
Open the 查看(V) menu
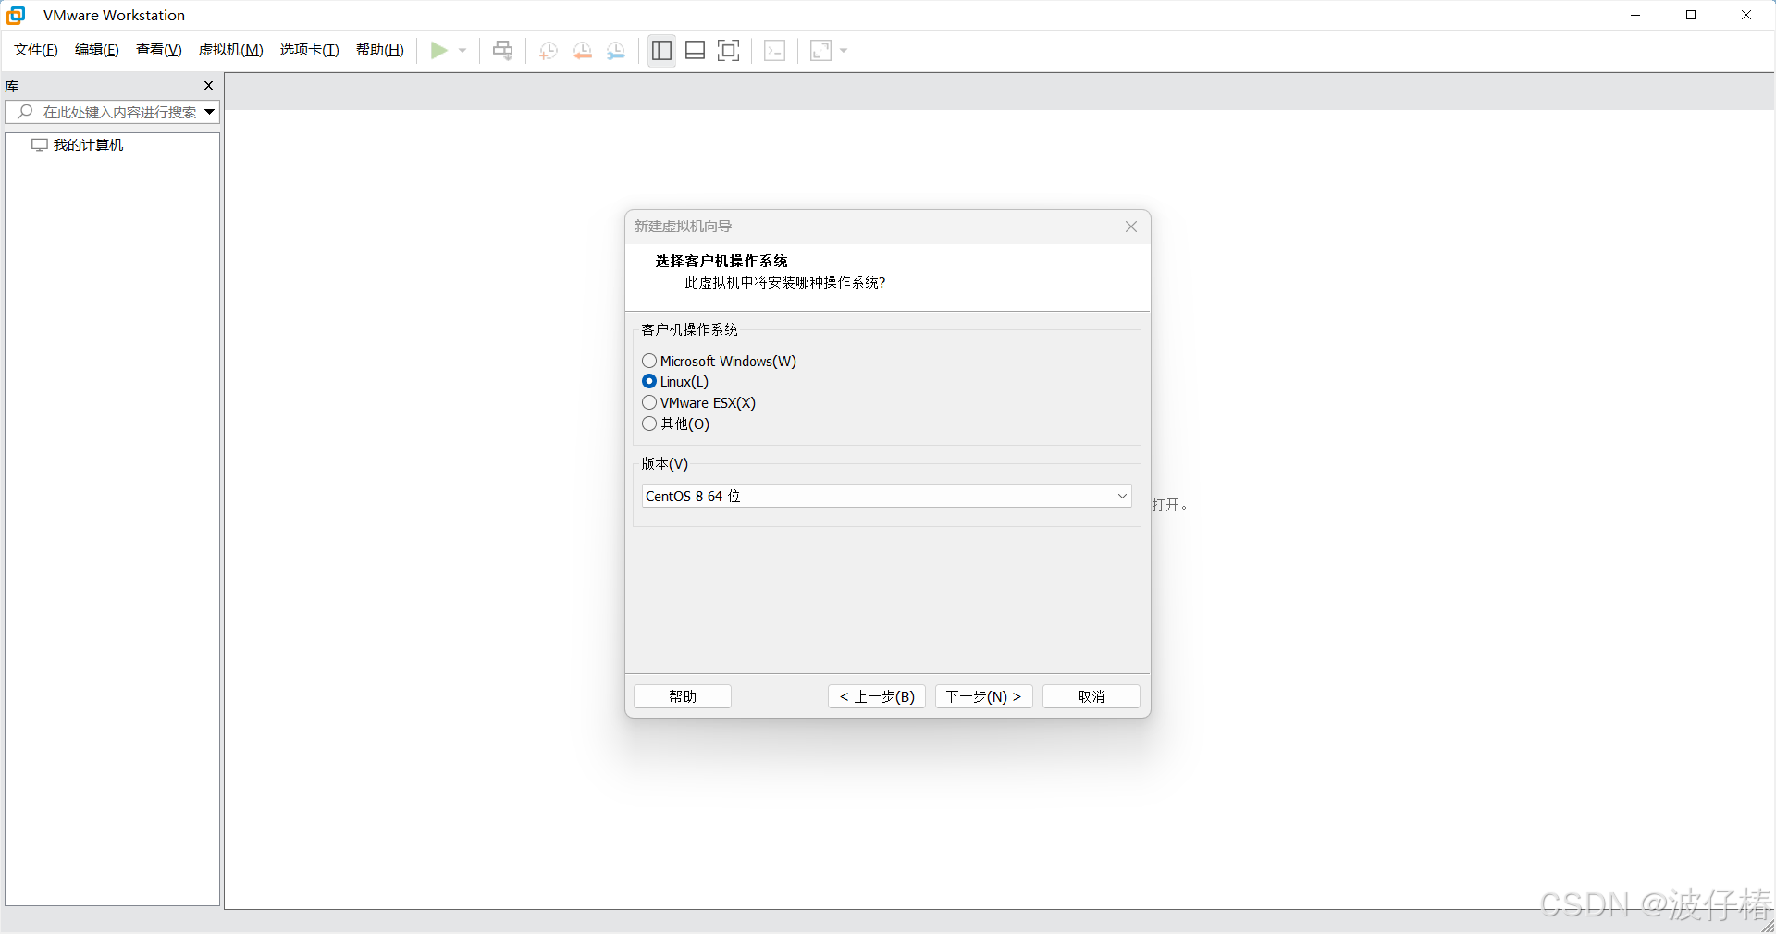(x=159, y=50)
